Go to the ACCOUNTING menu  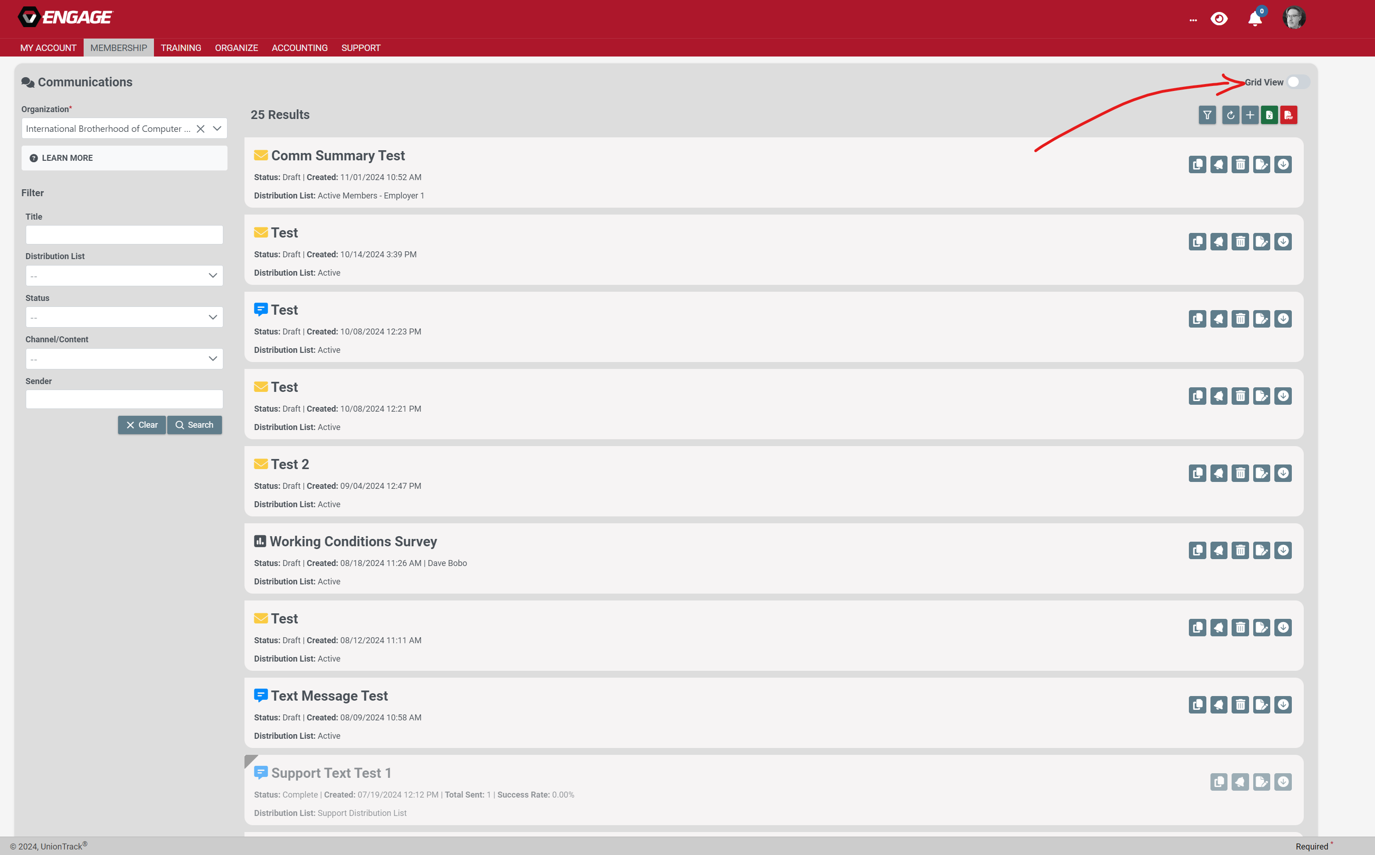tap(299, 47)
